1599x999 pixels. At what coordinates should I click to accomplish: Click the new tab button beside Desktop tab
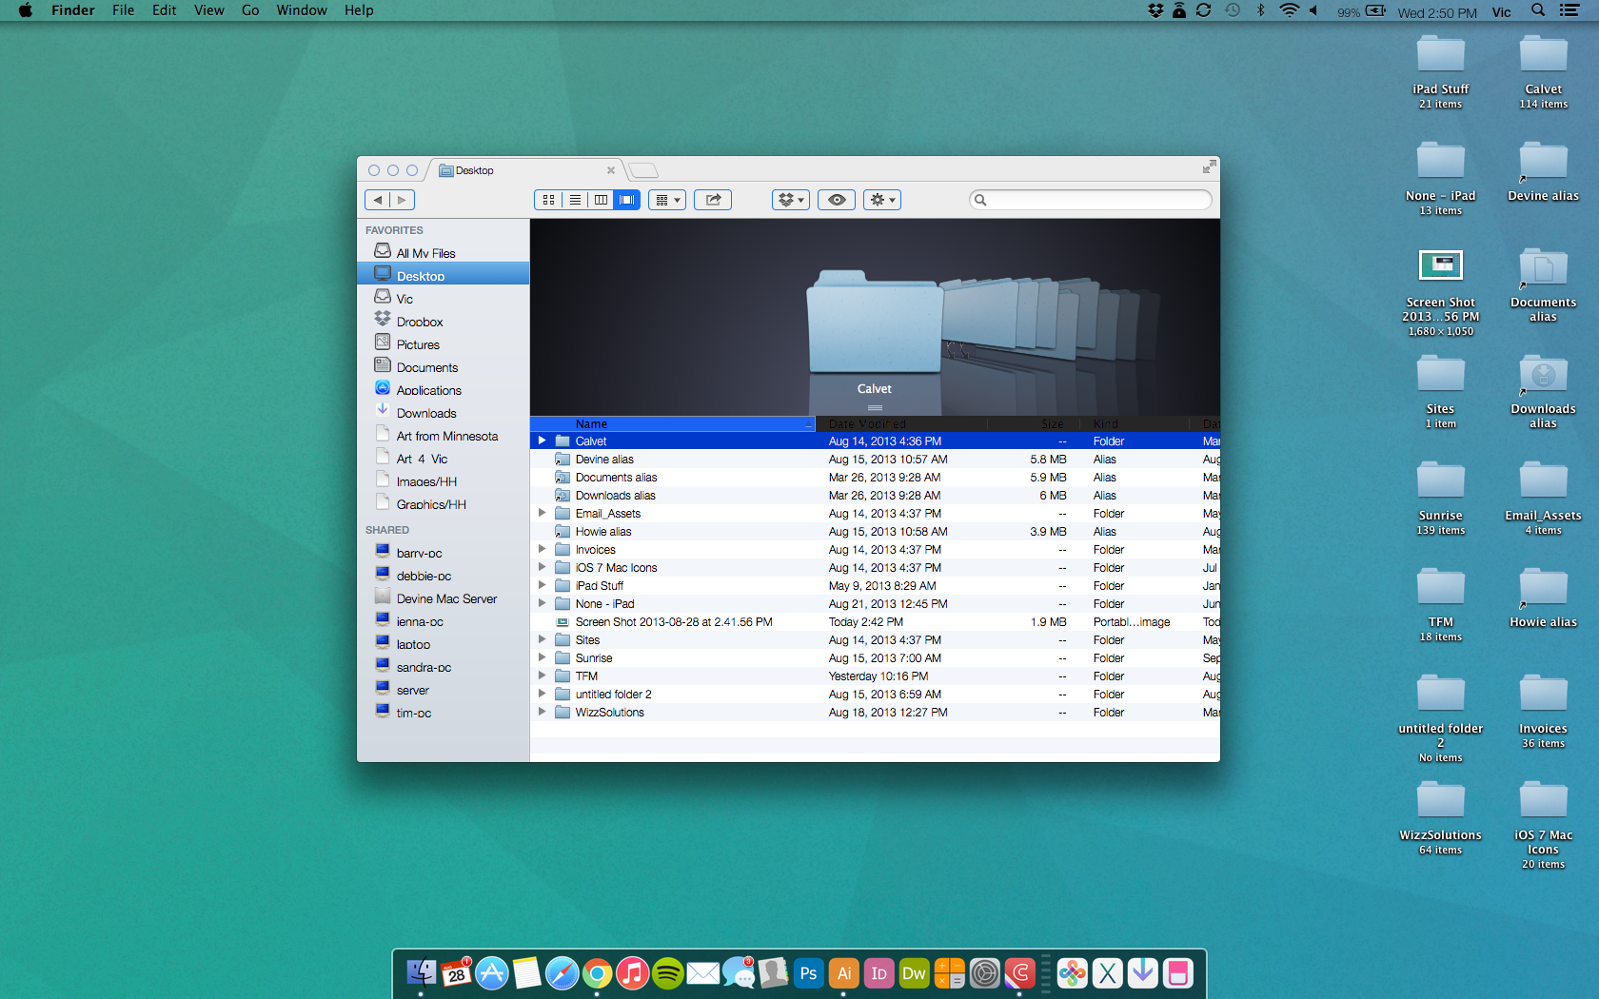click(644, 170)
